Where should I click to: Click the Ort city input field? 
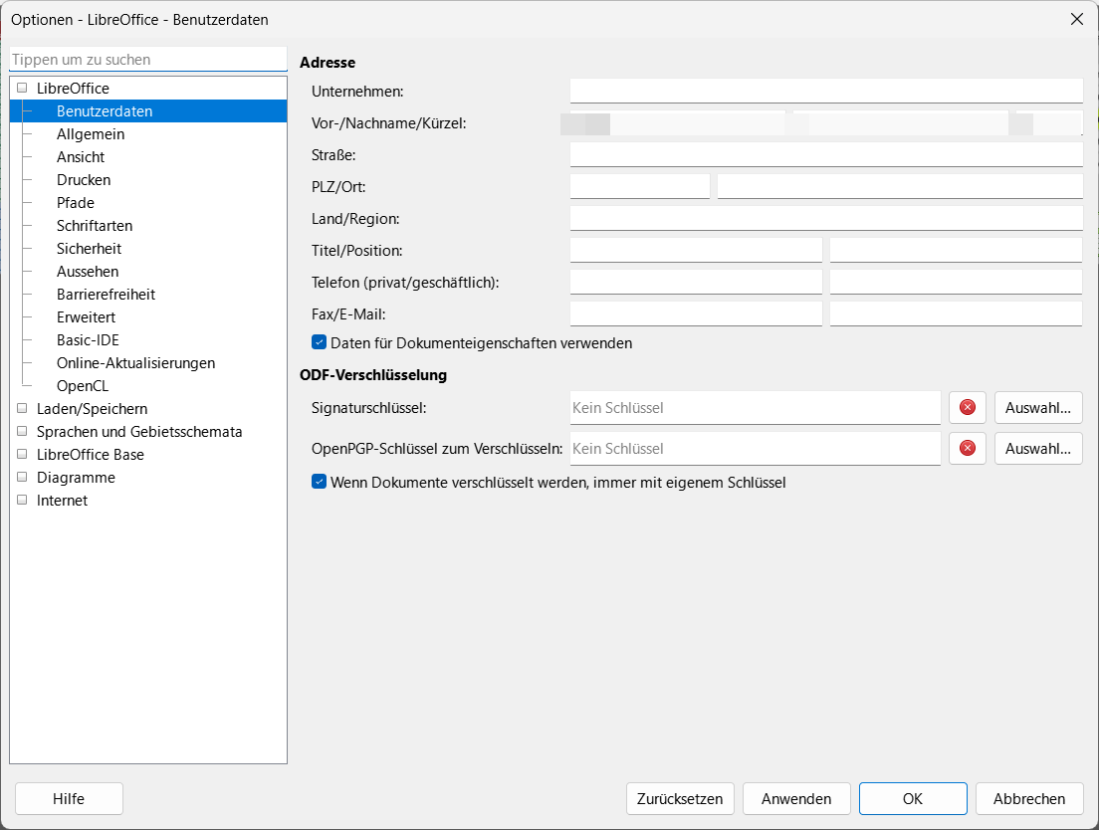(x=900, y=186)
